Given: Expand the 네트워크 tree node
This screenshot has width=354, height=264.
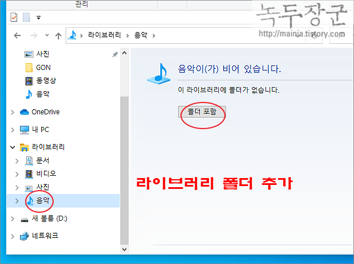Looking at the screenshot, I should [13, 236].
